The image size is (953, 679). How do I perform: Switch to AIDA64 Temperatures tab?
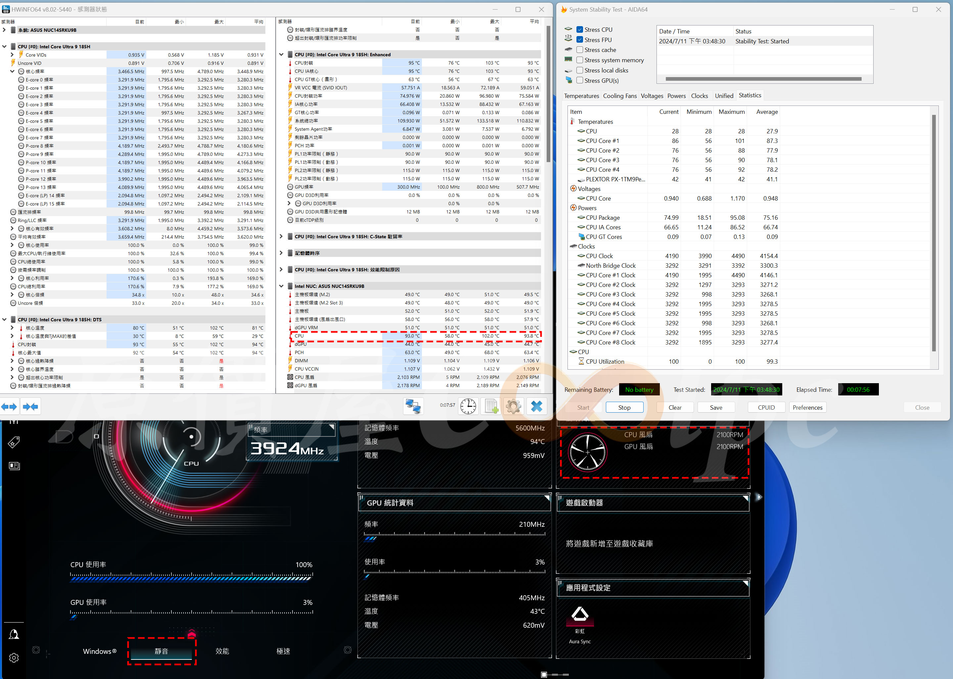click(x=581, y=96)
